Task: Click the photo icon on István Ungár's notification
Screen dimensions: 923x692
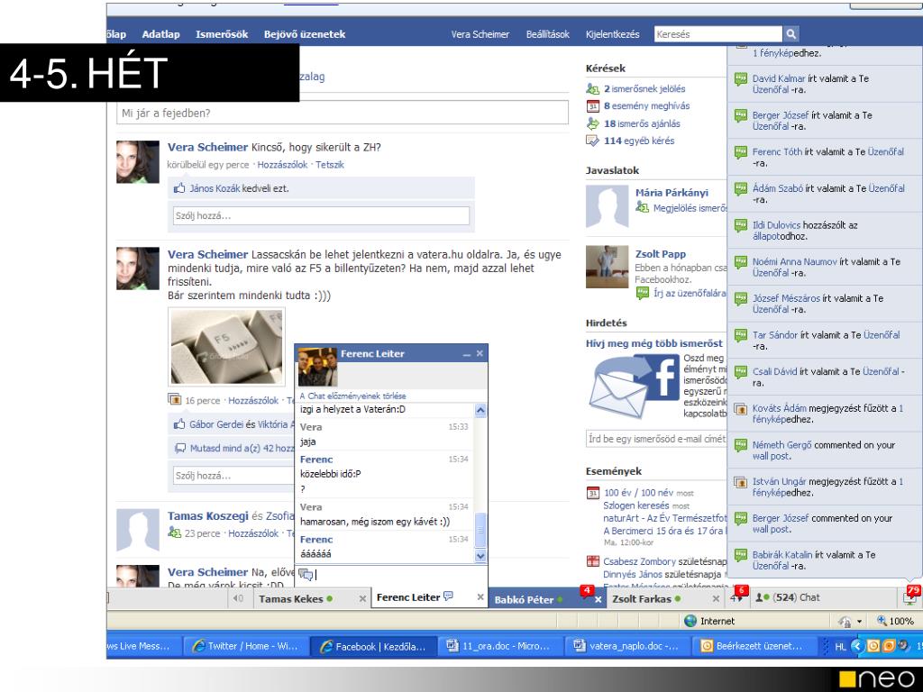Action: [x=741, y=483]
